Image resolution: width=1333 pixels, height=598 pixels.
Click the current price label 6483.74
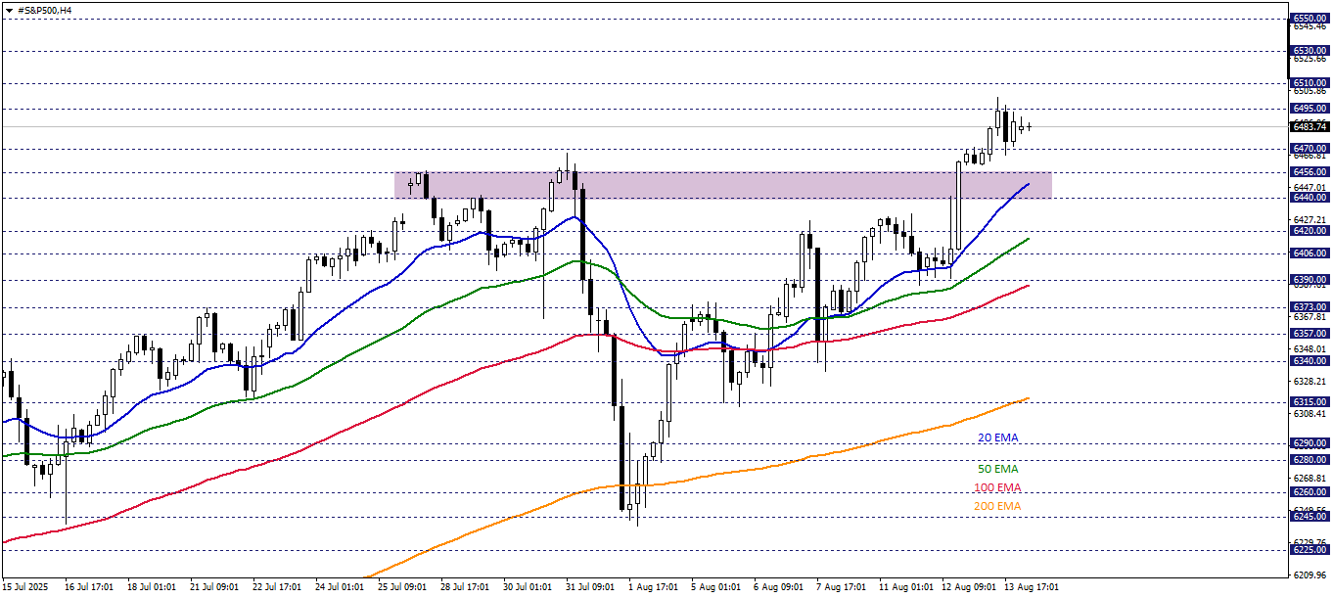tap(1310, 126)
